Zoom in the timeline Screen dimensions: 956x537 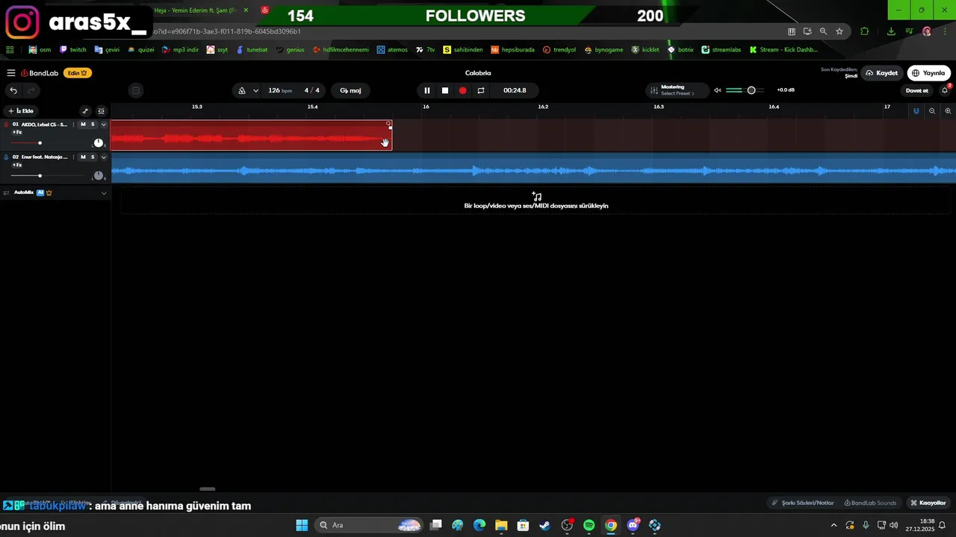click(x=948, y=111)
